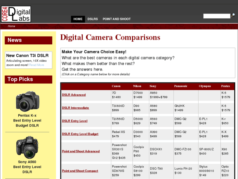Click the Panasonic column header
The height and width of the screenshot is (179, 238).
[x=181, y=86]
